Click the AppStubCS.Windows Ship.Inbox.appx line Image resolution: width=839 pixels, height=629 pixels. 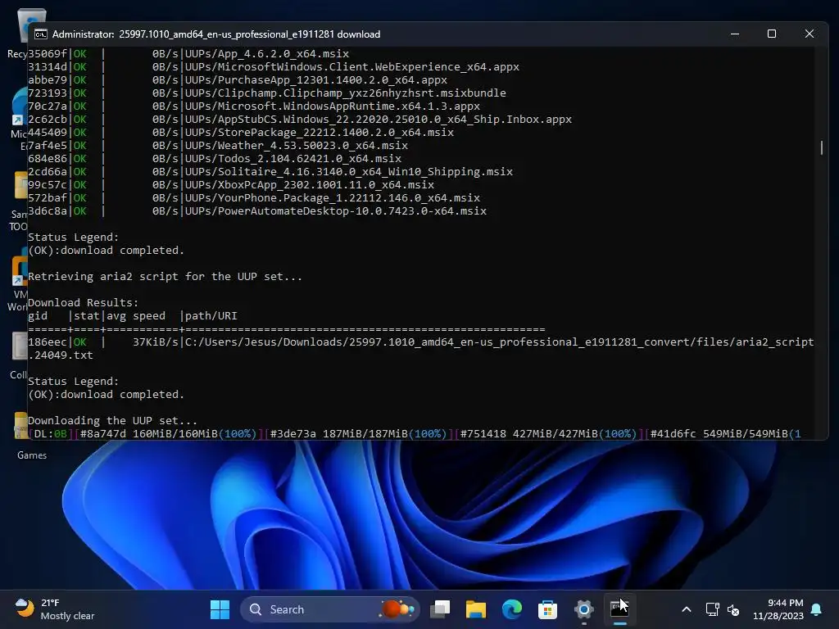coord(300,120)
